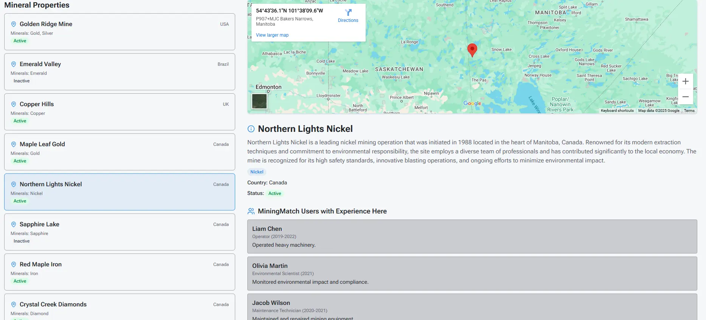Zoom out the map with minus button
The width and height of the screenshot is (706, 320).
click(x=685, y=97)
